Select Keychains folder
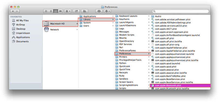This screenshot has width=219, height=102. click(x=132, y=19)
